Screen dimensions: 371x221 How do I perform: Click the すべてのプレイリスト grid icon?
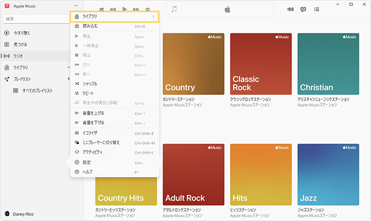pyautogui.click(x=15, y=91)
